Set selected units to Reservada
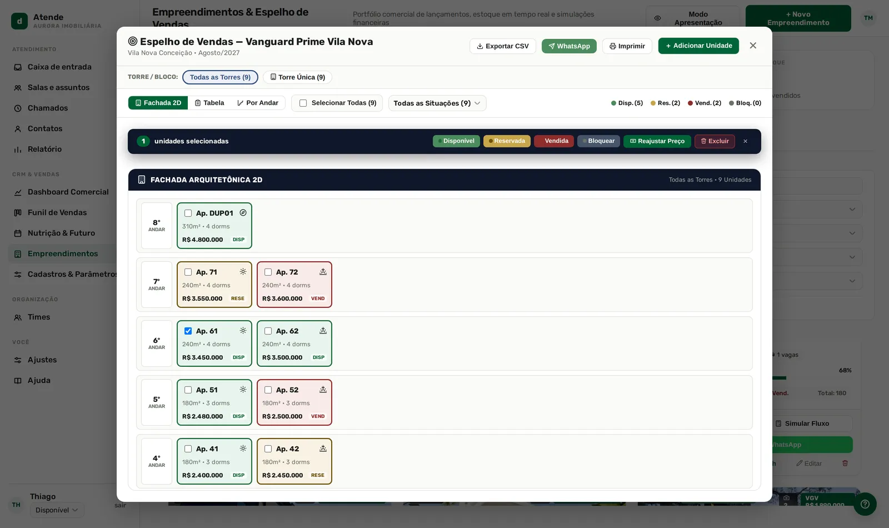 pyautogui.click(x=507, y=141)
